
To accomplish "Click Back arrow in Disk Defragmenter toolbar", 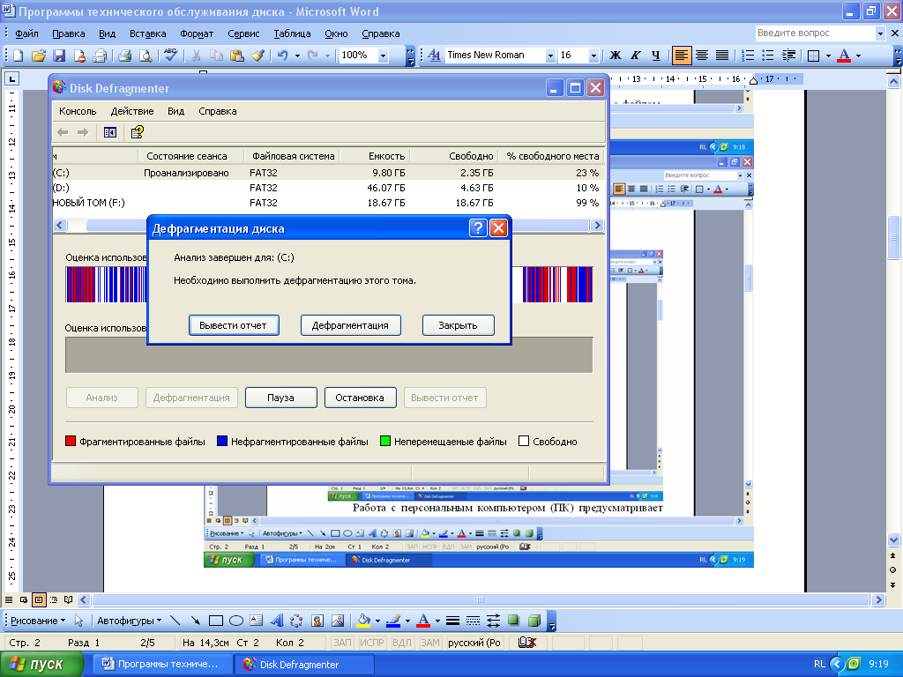I will (x=63, y=132).
